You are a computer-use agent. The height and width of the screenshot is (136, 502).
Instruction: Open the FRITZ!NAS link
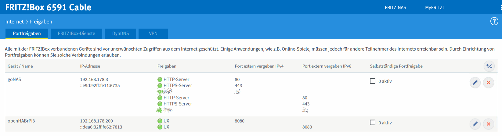pos(395,8)
